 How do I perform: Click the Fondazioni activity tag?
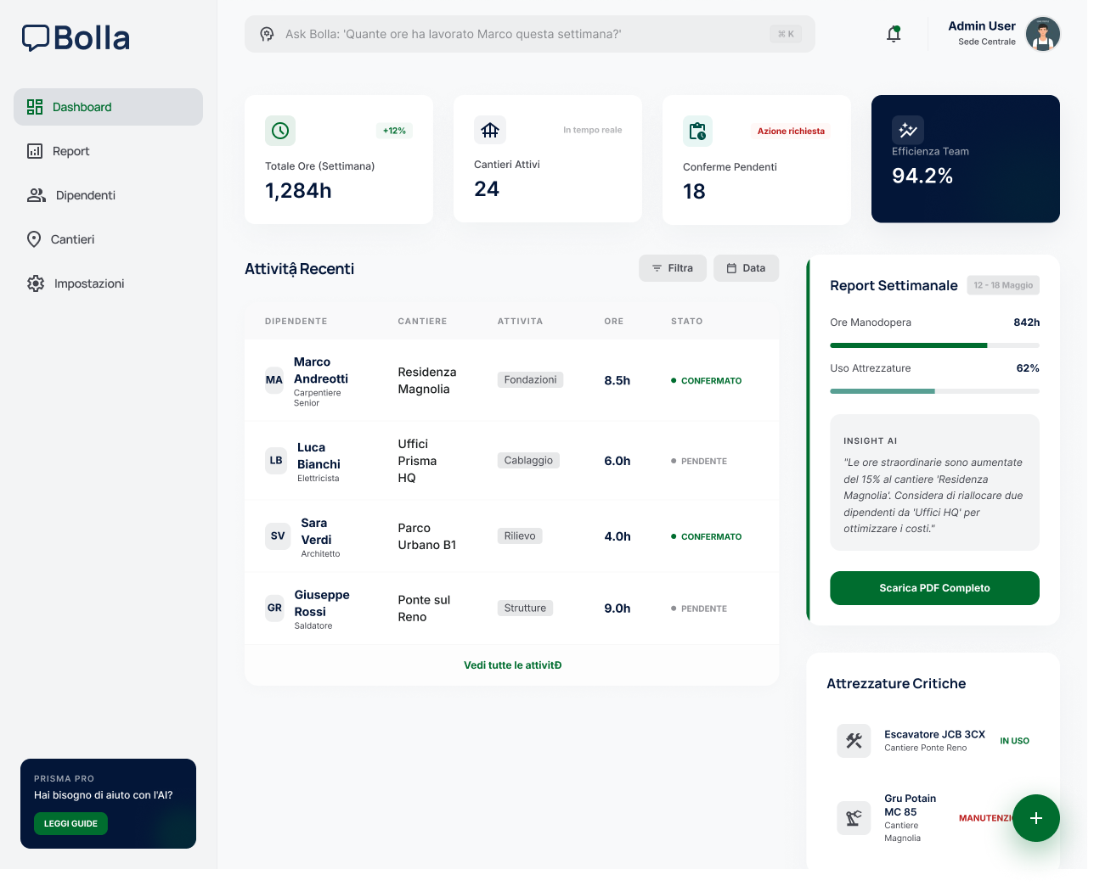(x=531, y=380)
